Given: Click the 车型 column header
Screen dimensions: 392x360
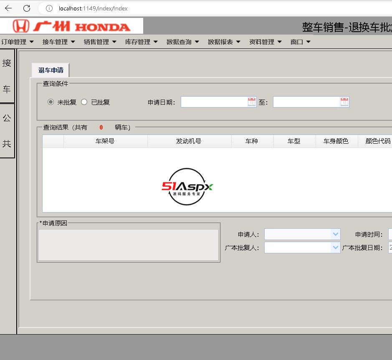Looking at the screenshot, I should pos(294,141).
